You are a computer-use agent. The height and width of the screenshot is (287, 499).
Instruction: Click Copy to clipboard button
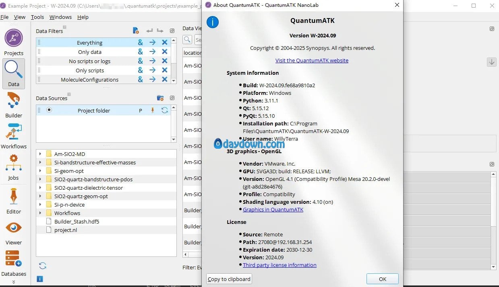click(x=229, y=279)
